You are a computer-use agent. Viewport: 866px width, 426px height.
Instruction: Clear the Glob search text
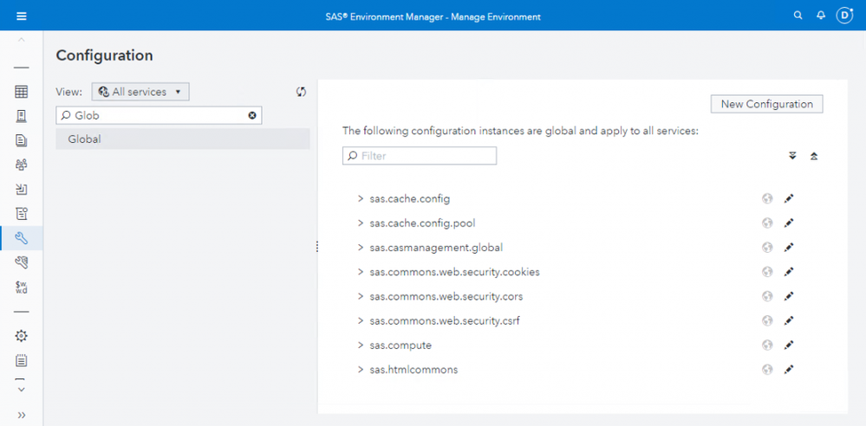point(252,115)
